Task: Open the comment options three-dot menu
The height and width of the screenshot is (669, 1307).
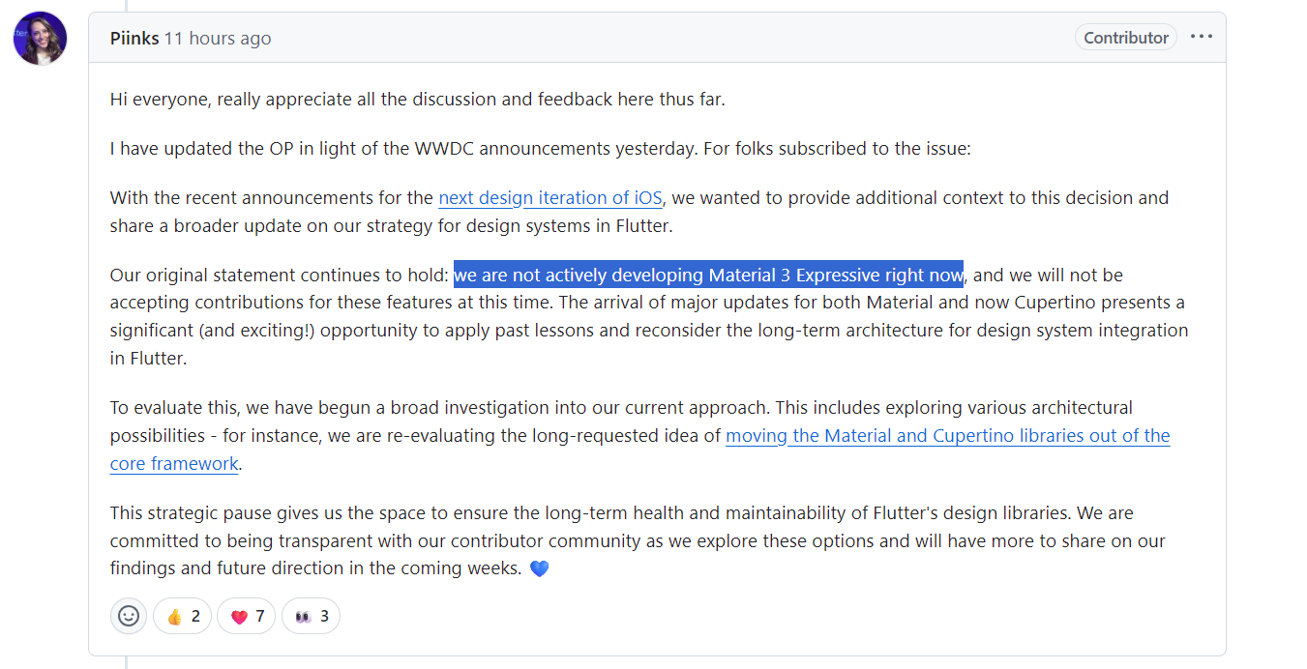Action: (1202, 37)
